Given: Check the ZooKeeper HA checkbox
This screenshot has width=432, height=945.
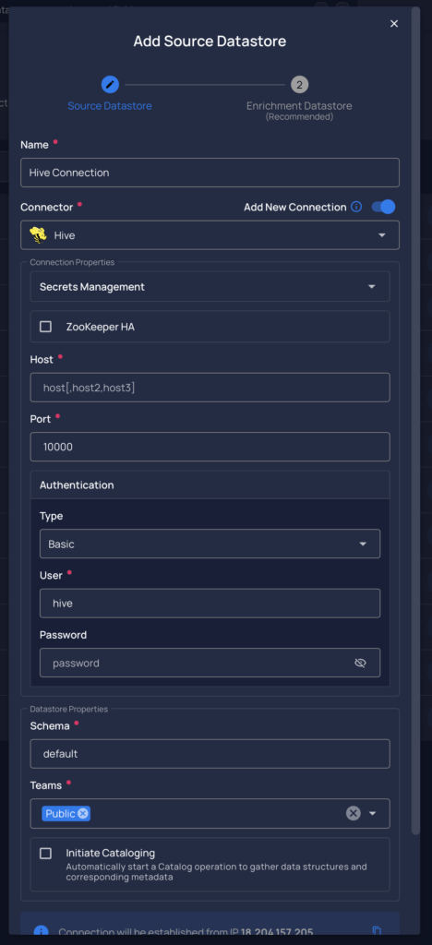Looking at the screenshot, I should pos(46,327).
